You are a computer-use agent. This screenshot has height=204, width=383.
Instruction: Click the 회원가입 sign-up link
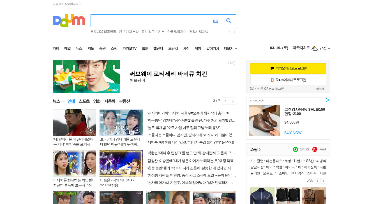coord(321,89)
